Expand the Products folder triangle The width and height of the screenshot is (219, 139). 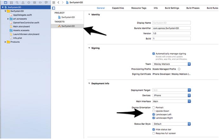pyautogui.click(x=5, y=42)
